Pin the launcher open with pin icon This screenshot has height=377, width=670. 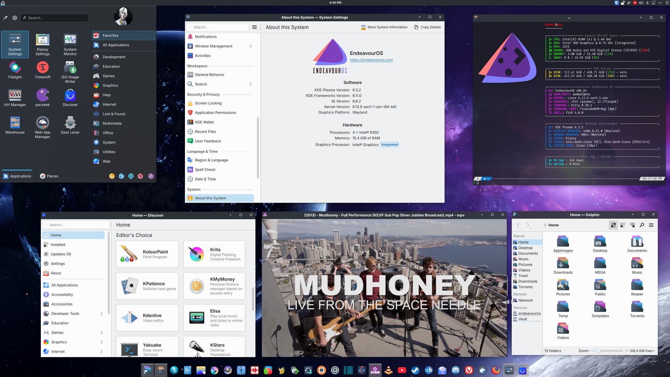tap(5, 18)
